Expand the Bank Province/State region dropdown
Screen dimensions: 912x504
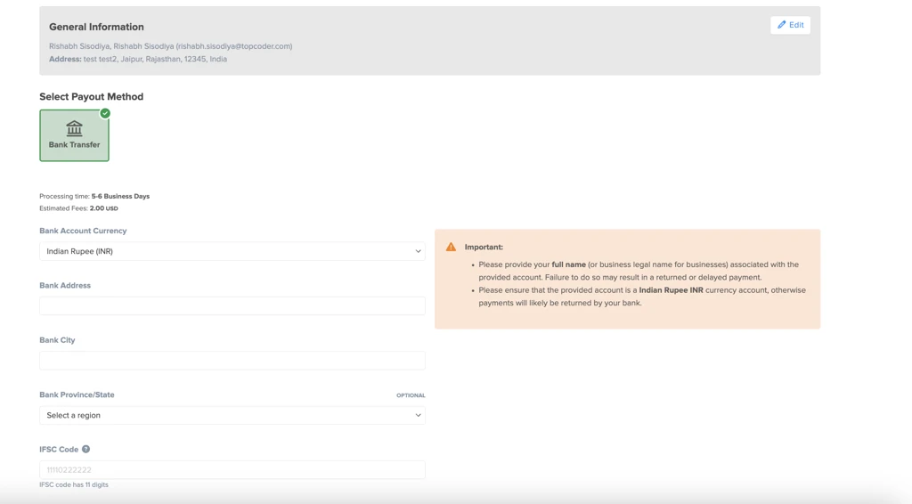232,415
